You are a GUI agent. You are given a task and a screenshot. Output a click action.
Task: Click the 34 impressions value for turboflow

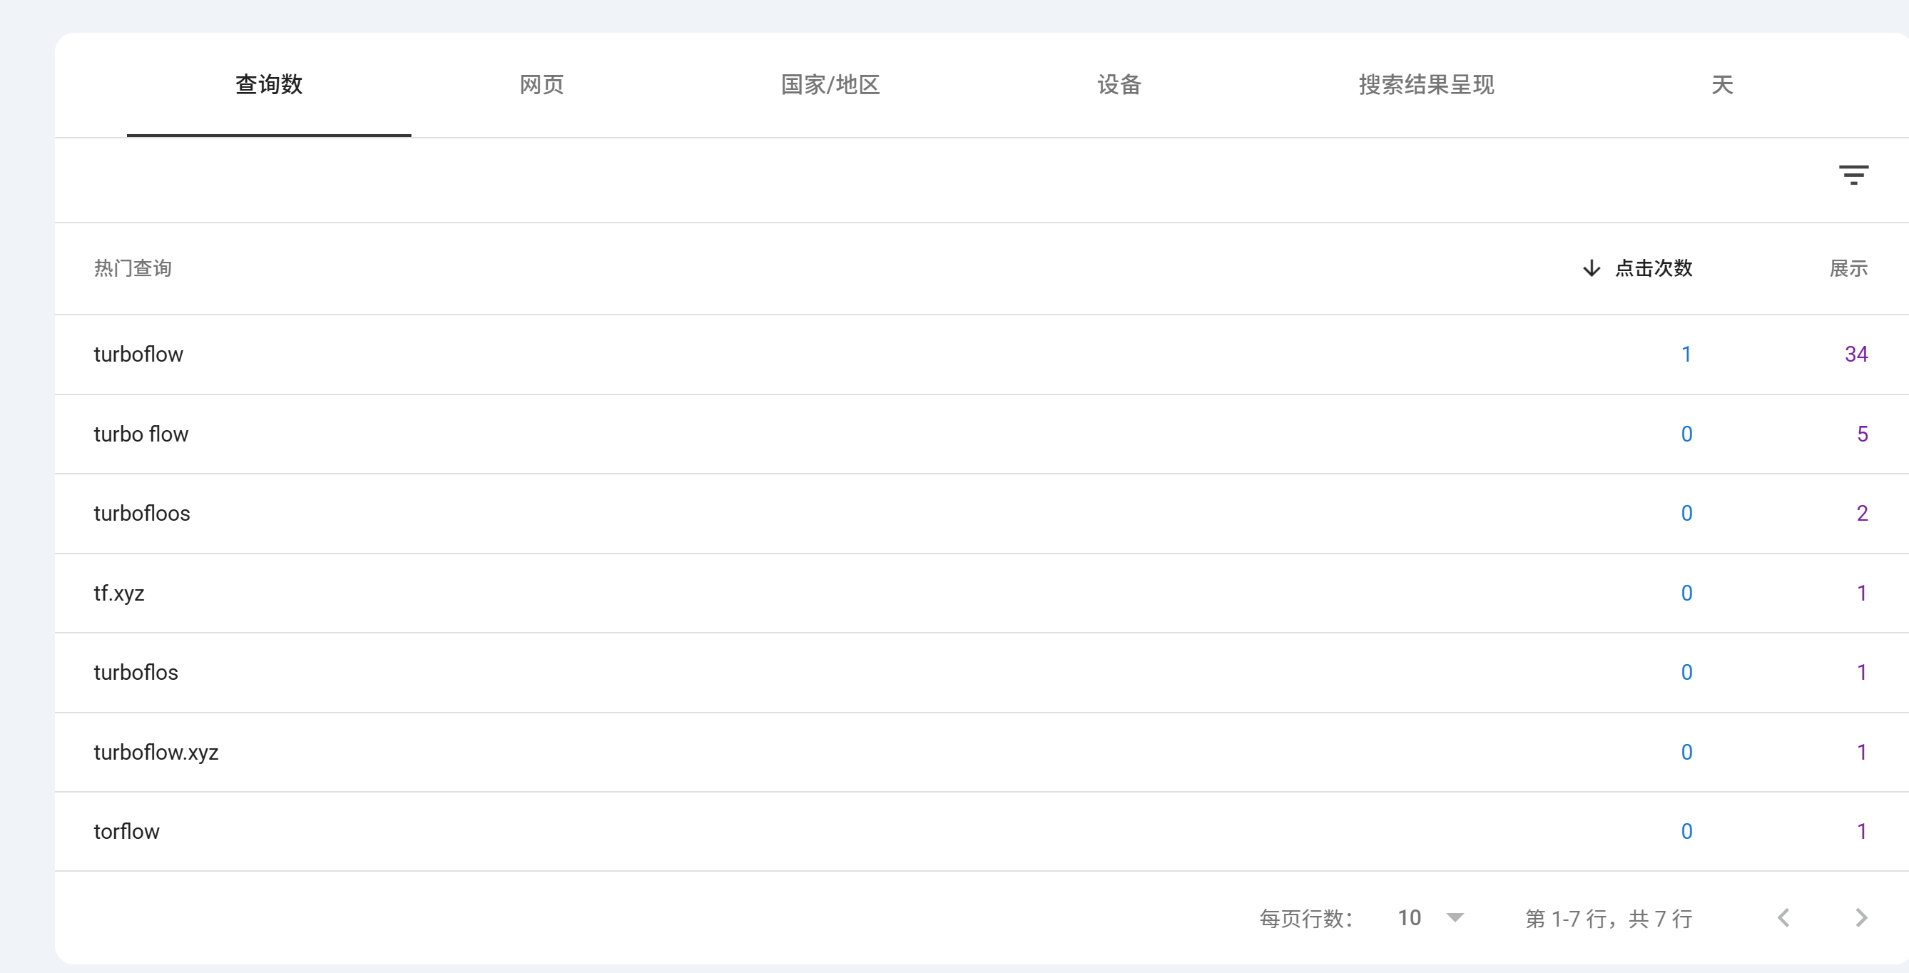pos(1855,355)
